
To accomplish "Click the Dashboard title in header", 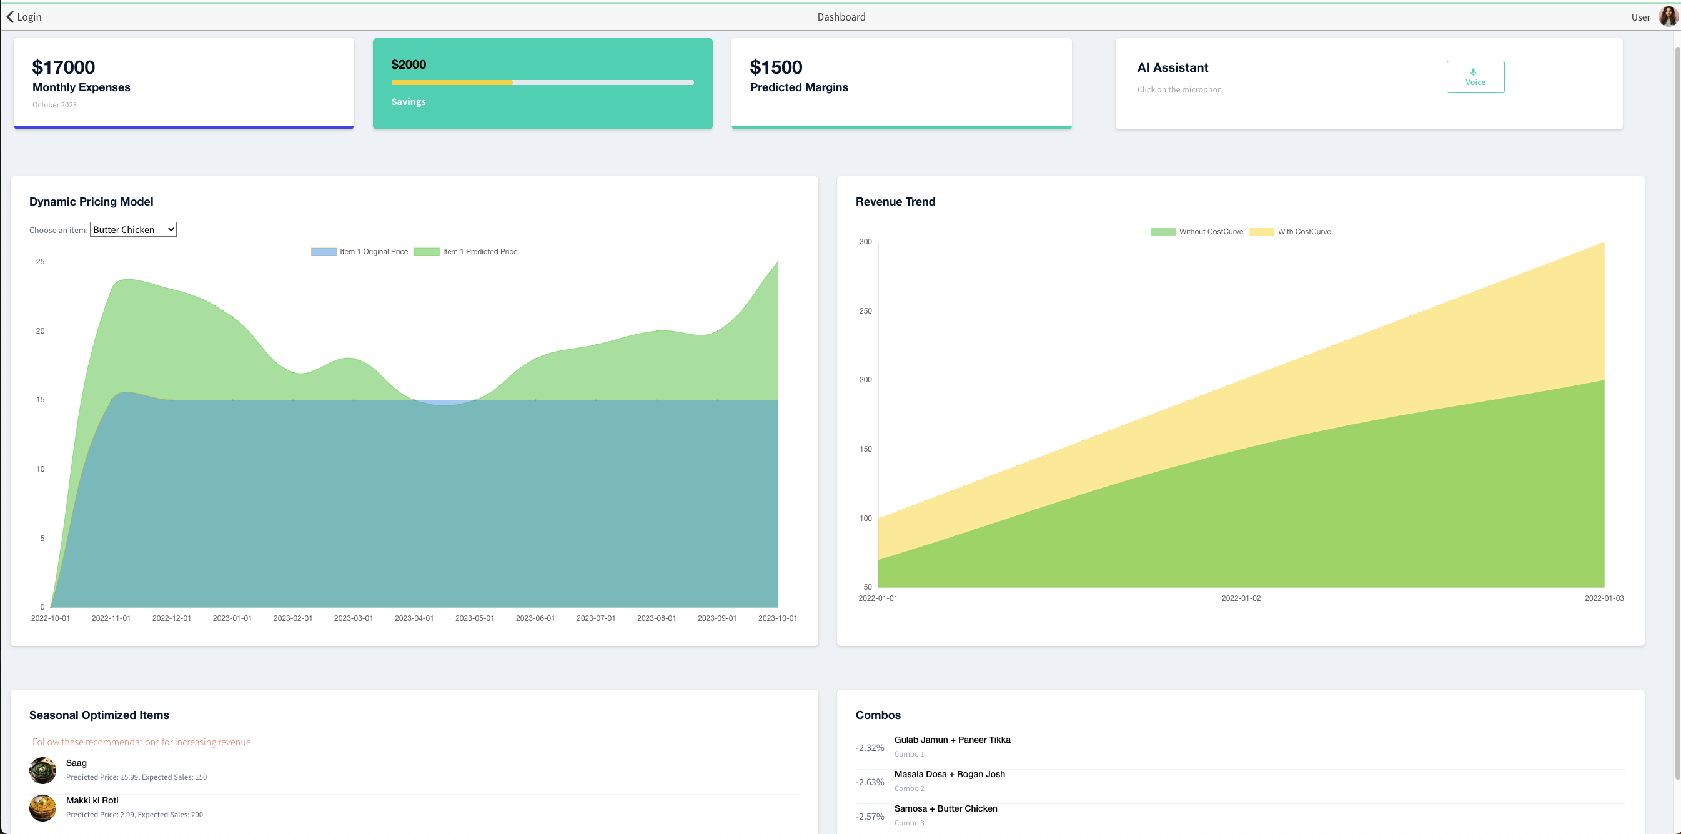I will click(x=841, y=17).
